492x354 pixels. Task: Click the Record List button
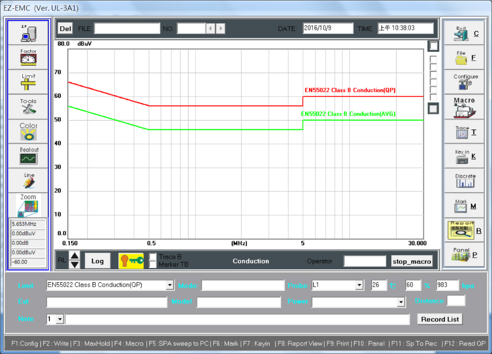click(440, 319)
